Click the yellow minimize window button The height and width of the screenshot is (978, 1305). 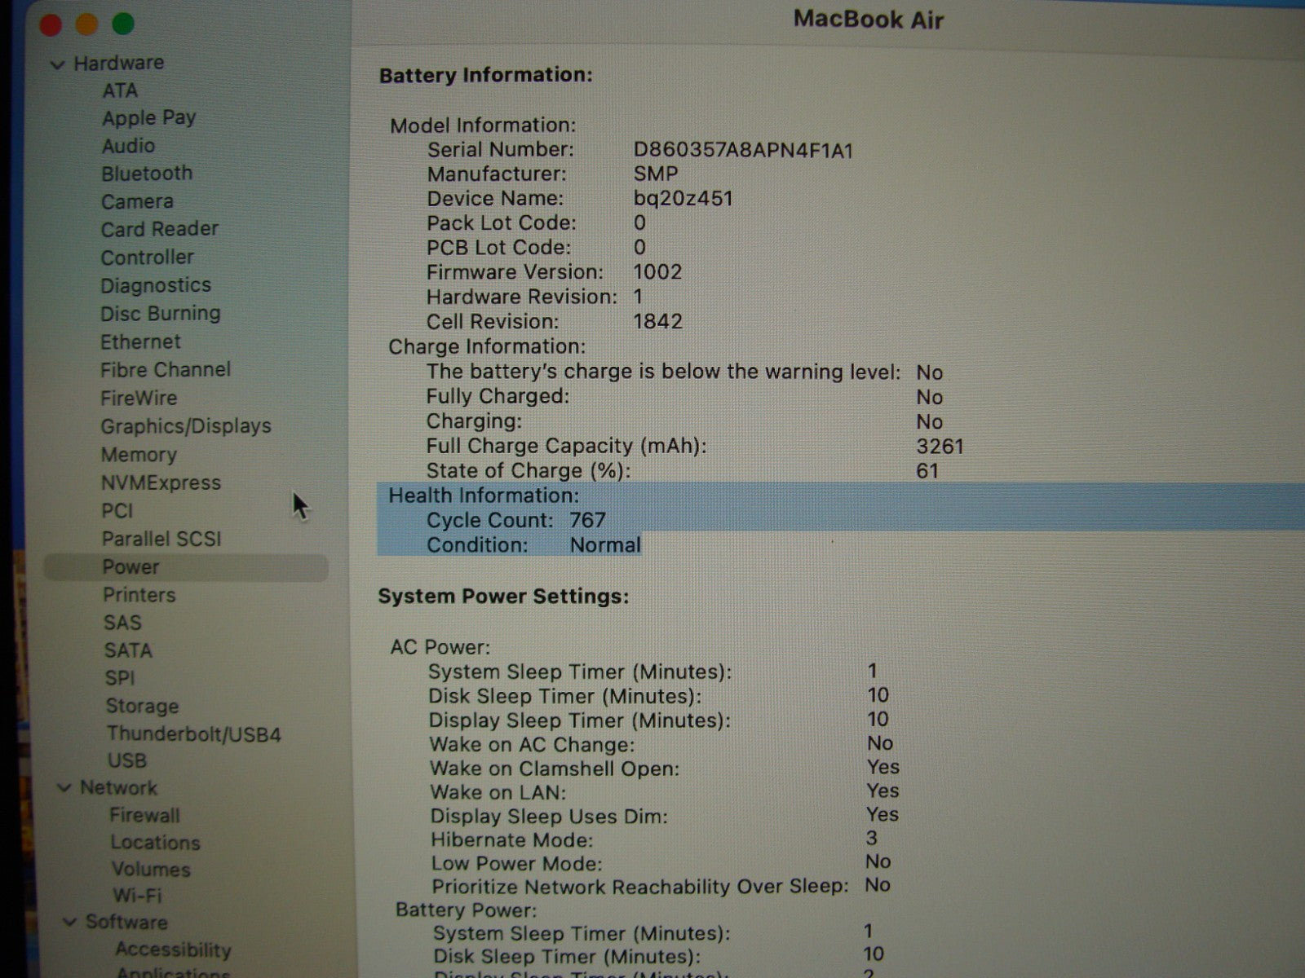(x=86, y=25)
